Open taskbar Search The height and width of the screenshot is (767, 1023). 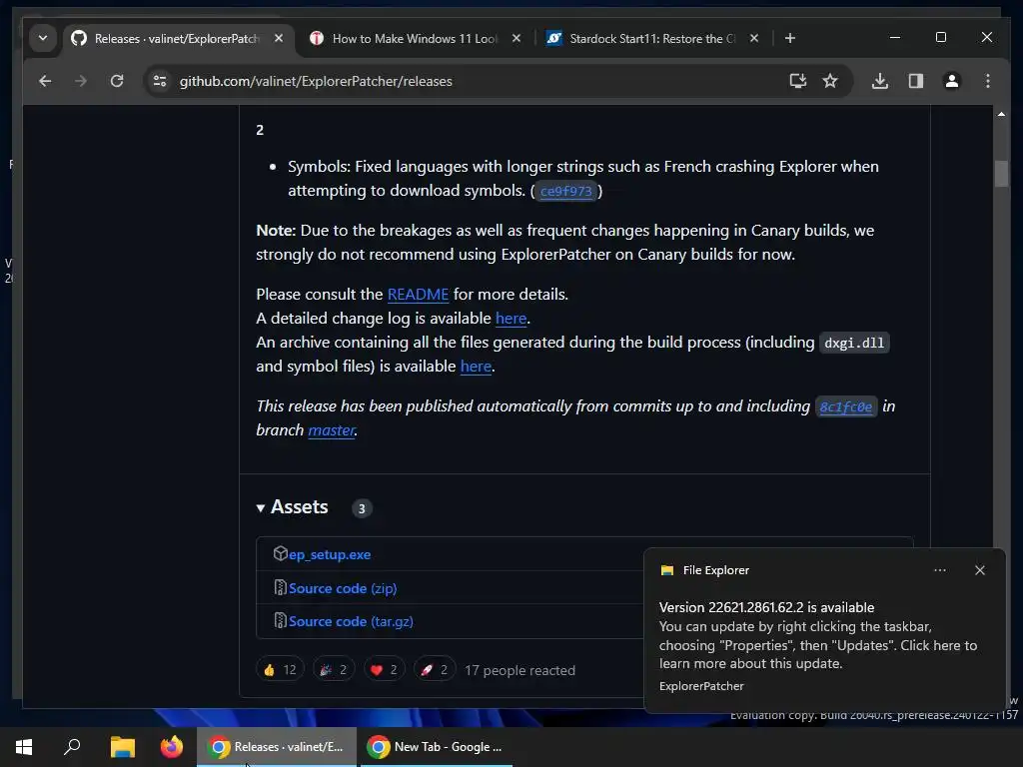72,747
